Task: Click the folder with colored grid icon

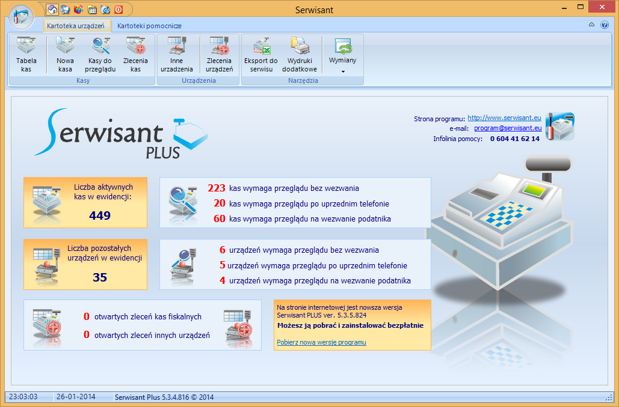Action: coord(92,9)
